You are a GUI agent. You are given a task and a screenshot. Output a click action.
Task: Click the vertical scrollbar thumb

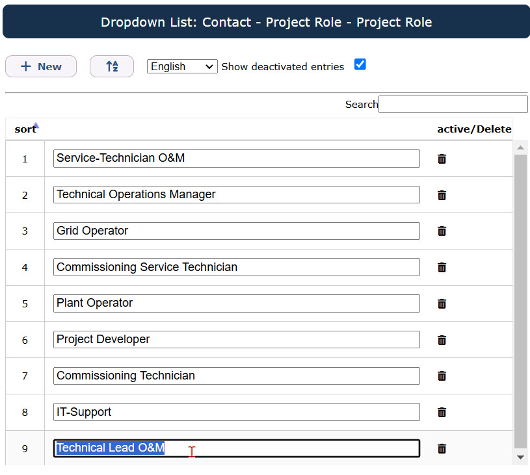coord(520,302)
